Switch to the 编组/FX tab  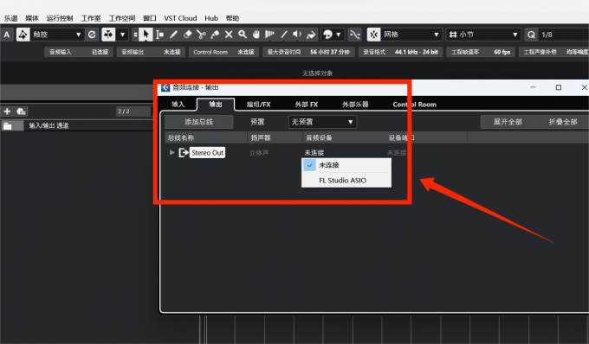coord(258,105)
